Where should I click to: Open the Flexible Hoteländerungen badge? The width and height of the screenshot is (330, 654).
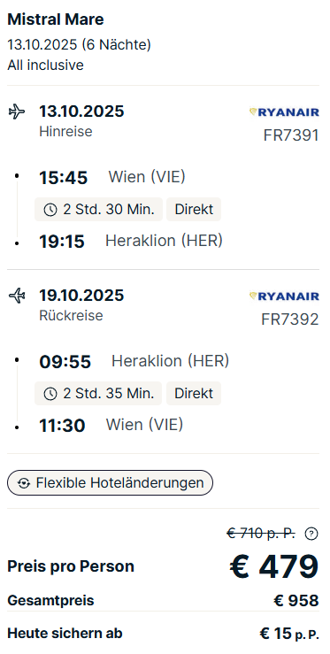[110, 483]
